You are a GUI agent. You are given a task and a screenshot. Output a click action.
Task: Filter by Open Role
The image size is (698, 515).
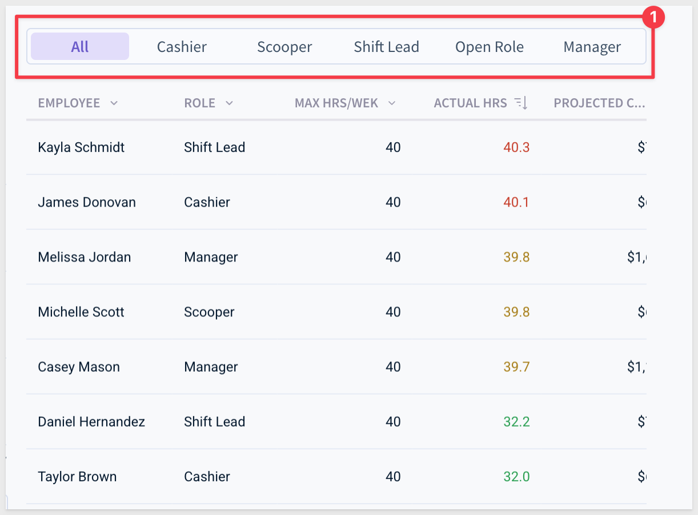[490, 46]
